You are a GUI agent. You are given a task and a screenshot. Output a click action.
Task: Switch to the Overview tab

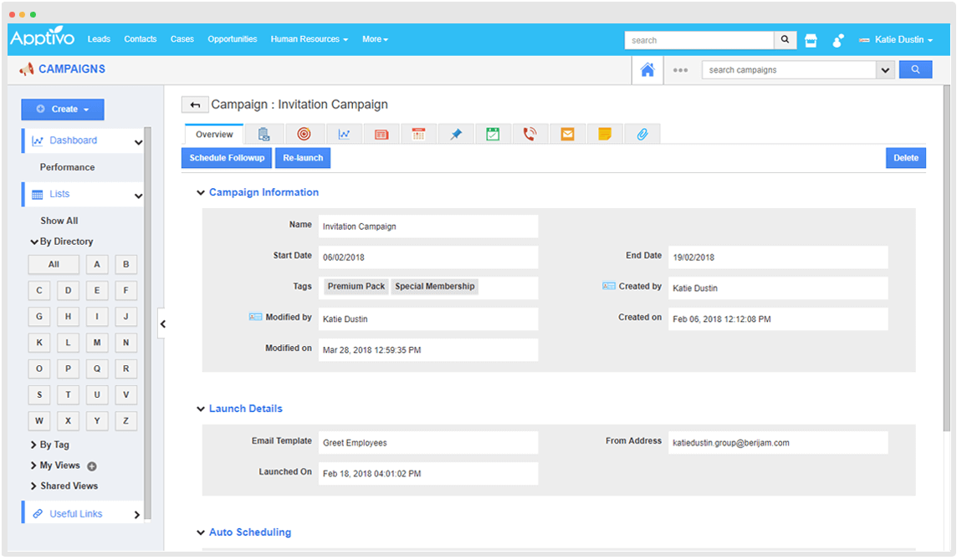coord(214,135)
